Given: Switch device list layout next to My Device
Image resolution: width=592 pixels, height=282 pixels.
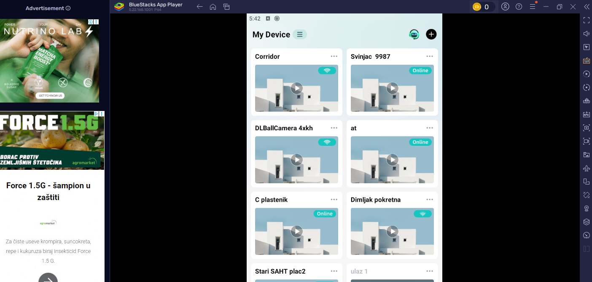Looking at the screenshot, I should [300, 34].
